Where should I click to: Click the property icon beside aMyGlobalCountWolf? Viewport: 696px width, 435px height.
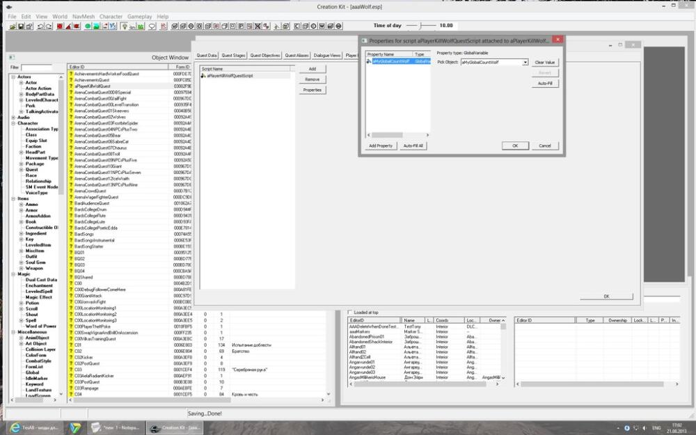pos(369,61)
